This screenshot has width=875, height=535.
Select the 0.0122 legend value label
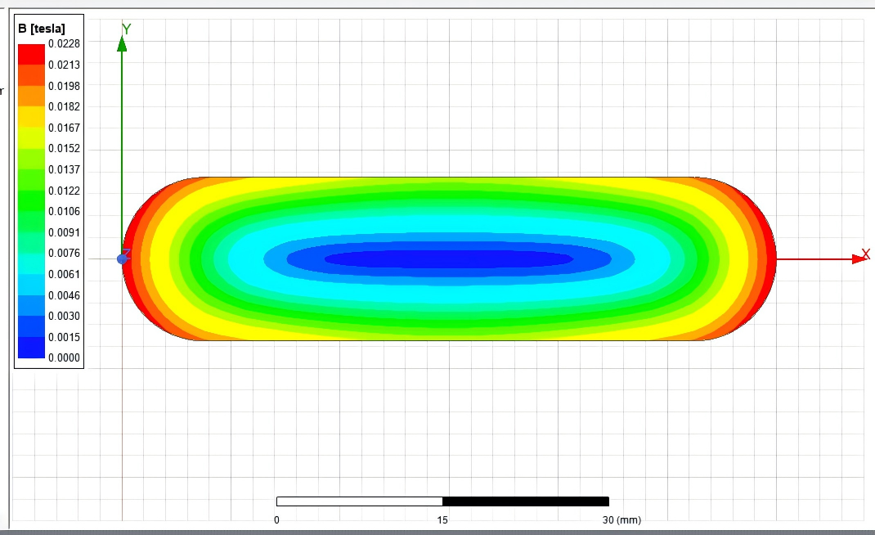[64, 191]
